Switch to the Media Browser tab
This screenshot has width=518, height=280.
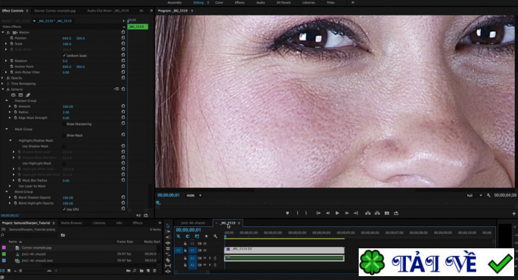(x=71, y=222)
